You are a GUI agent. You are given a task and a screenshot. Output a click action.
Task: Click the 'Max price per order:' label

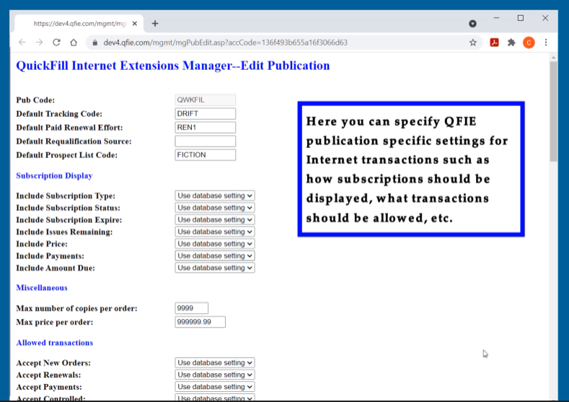(54, 322)
